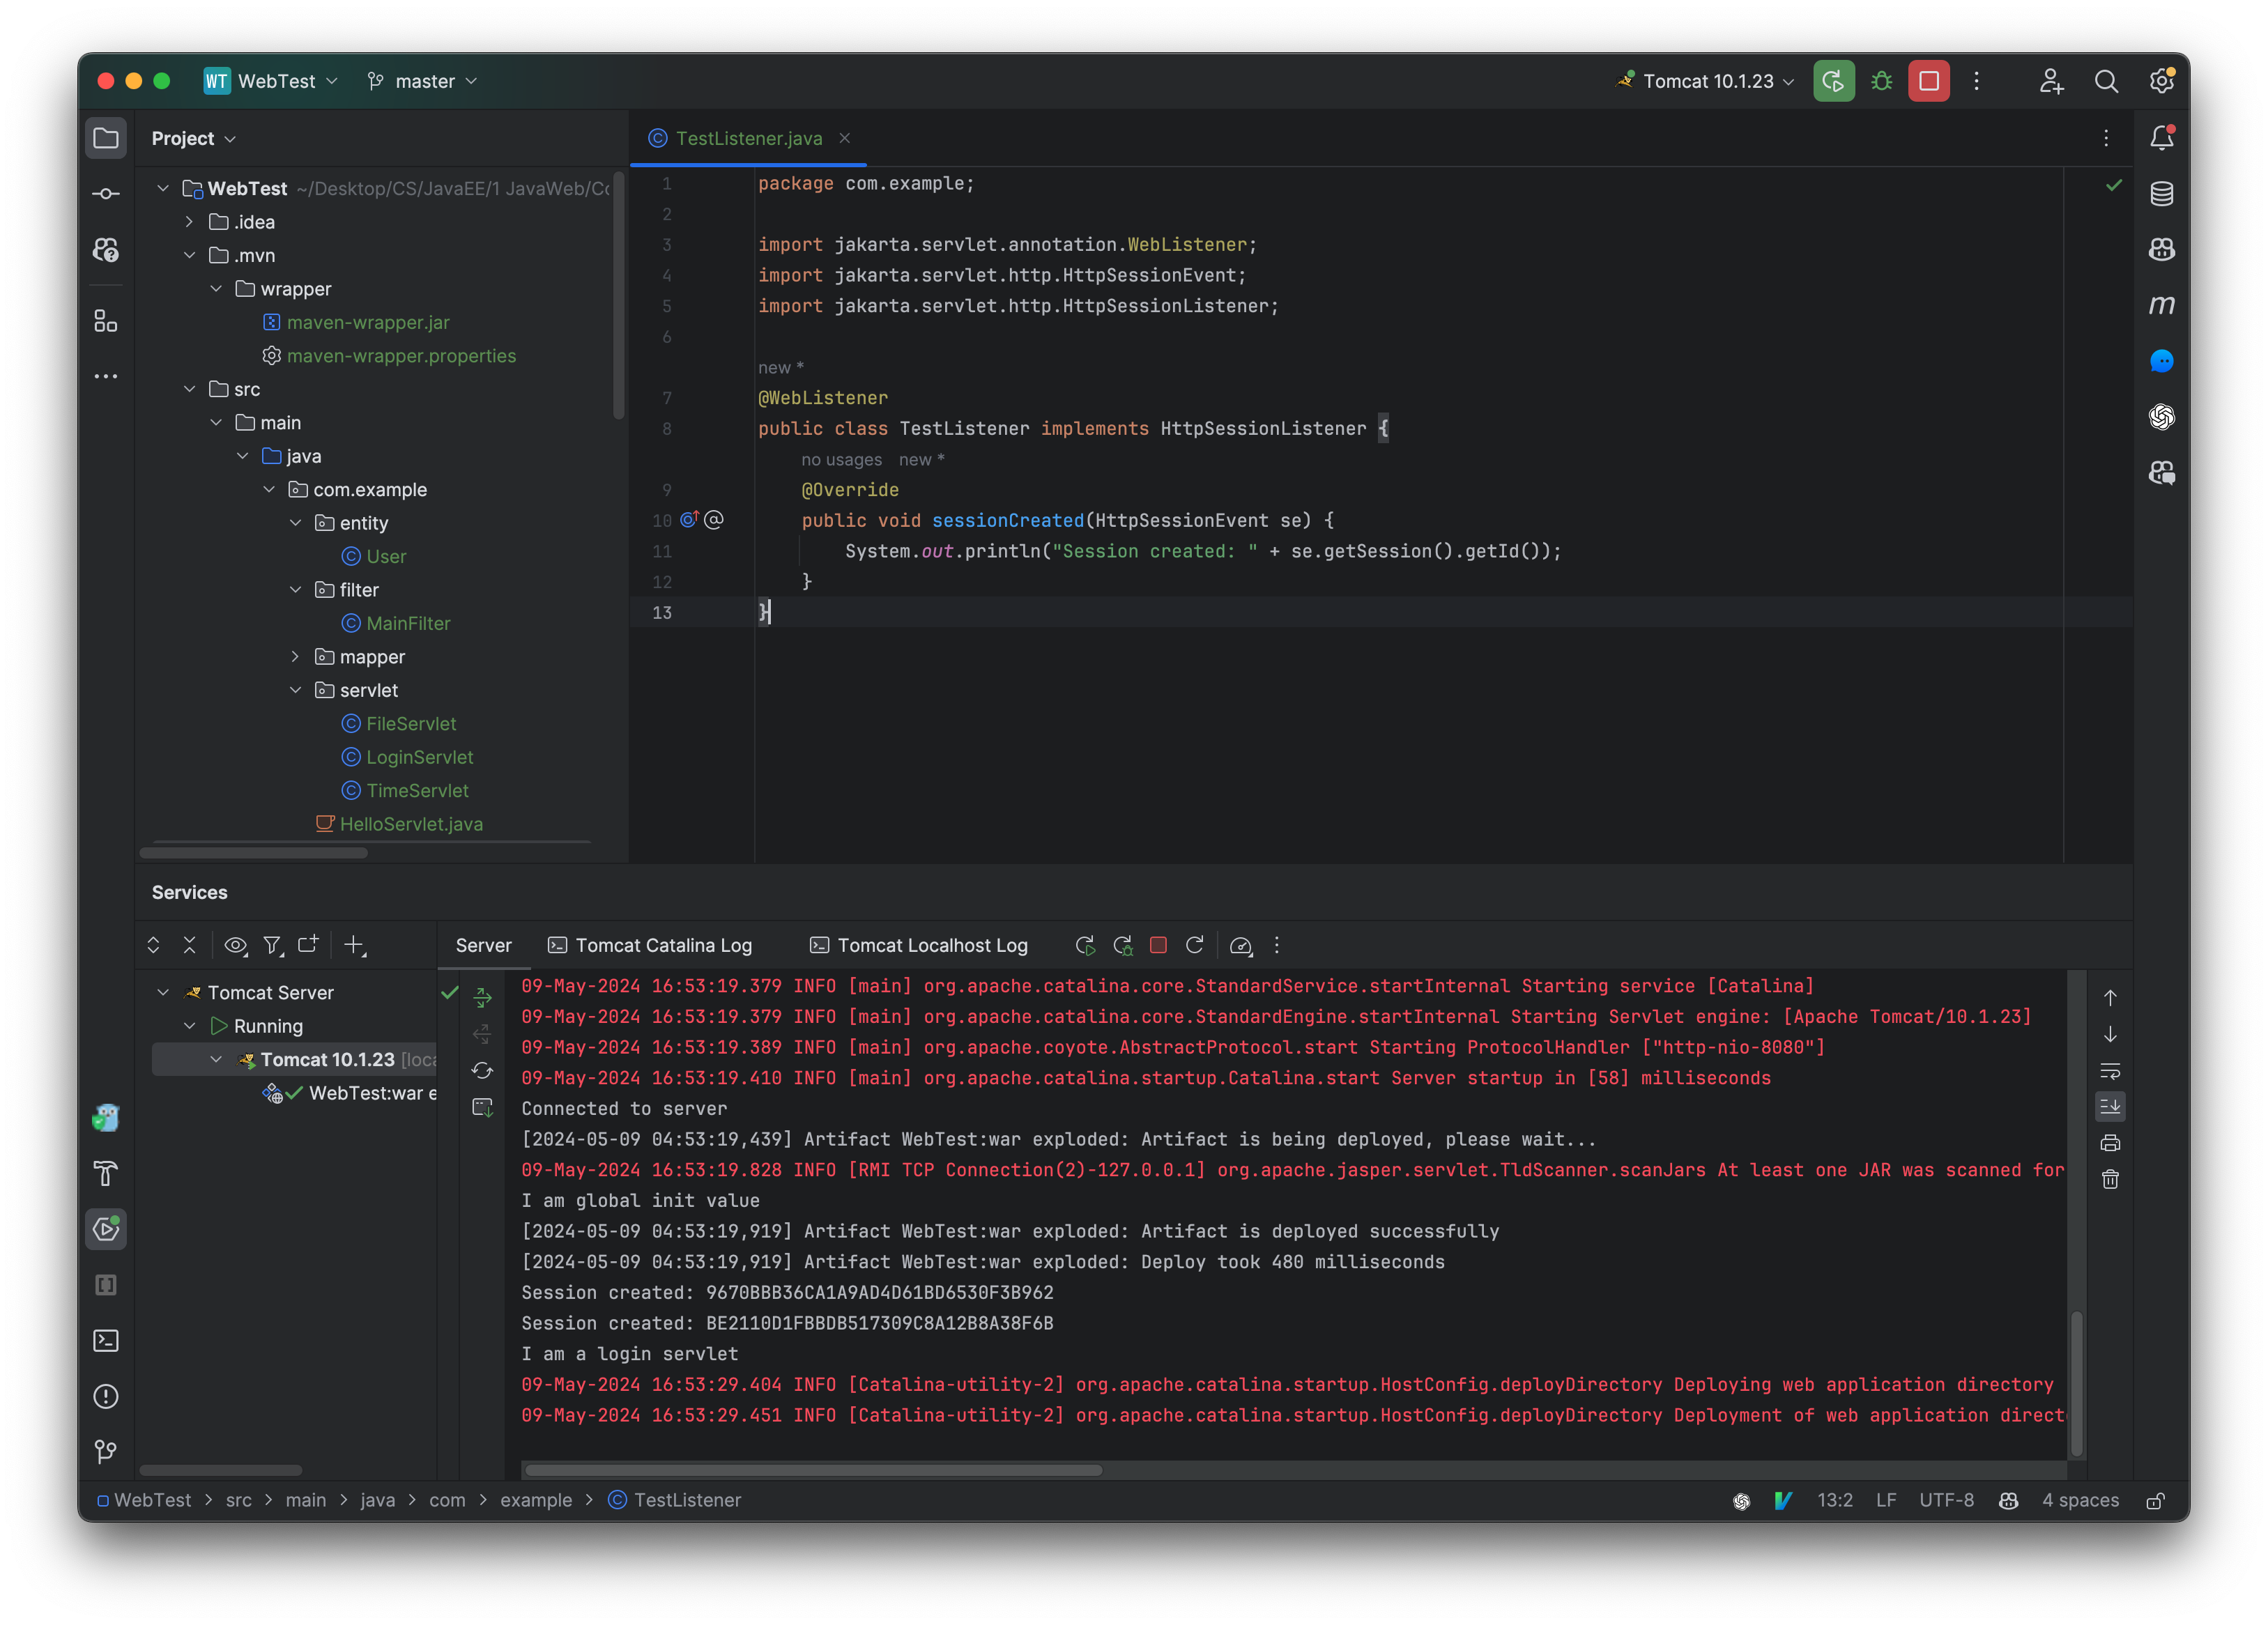Toggle scroll-to-end in the server console

(2111, 1106)
